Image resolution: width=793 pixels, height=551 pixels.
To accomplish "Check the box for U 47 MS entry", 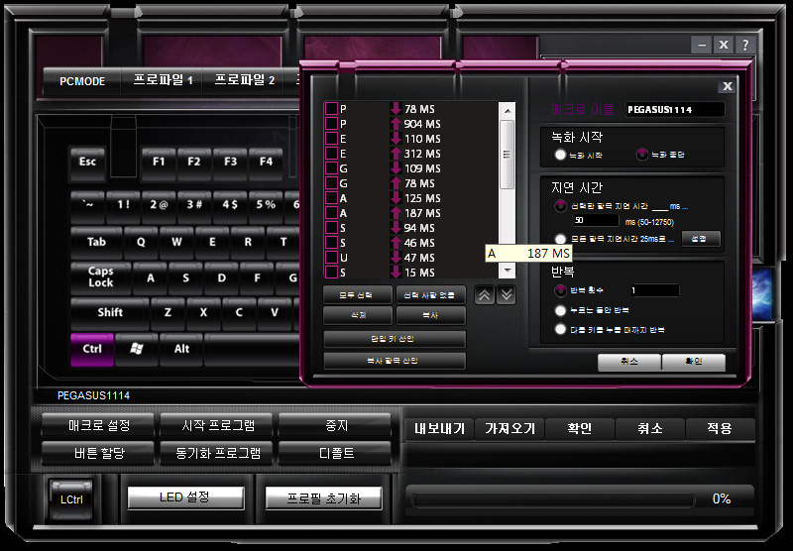I will [x=331, y=258].
